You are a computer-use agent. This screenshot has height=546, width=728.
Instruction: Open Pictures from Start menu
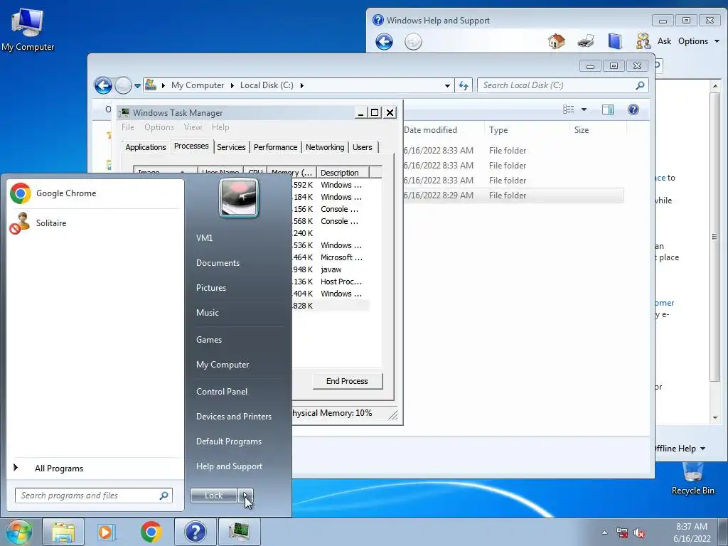coord(210,288)
